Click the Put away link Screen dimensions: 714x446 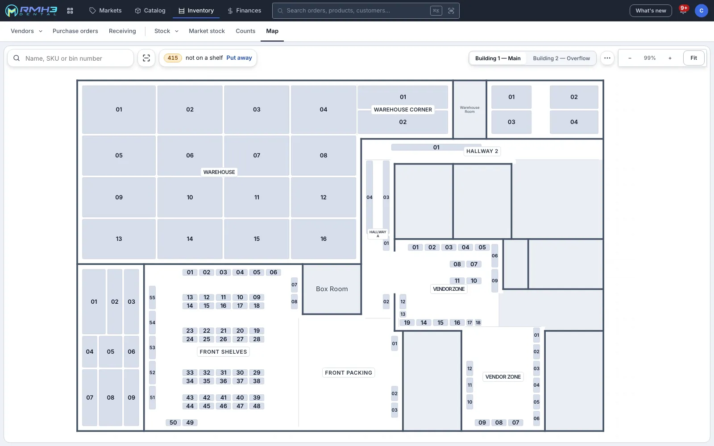[239, 58]
